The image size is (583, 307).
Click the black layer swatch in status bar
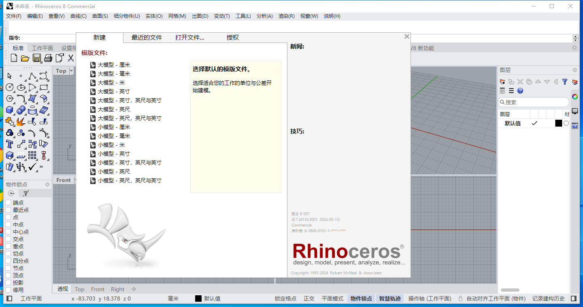[198, 299]
